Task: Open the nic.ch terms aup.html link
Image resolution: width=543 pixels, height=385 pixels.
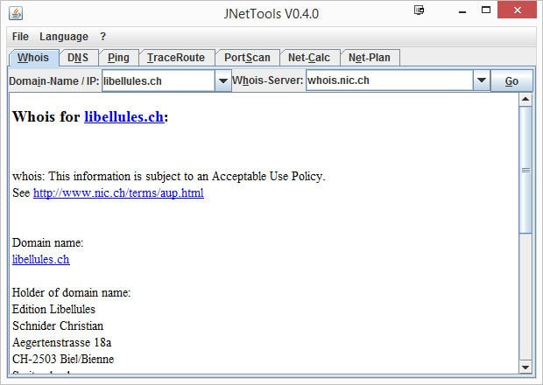Action: (118, 193)
